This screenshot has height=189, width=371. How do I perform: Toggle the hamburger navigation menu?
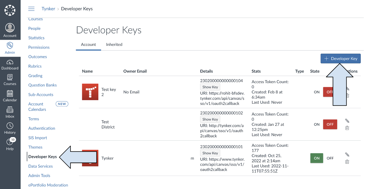pos(31,9)
